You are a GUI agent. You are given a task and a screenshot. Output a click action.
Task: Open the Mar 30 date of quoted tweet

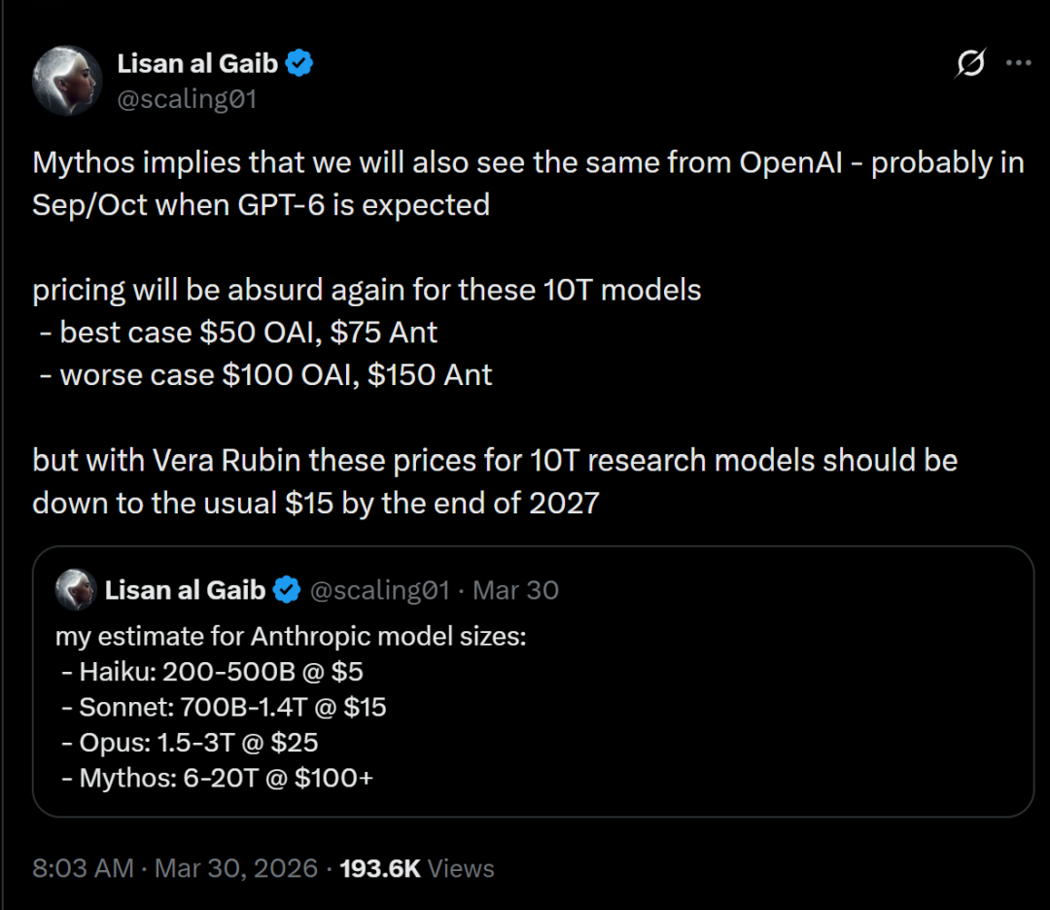click(x=515, y=590)
